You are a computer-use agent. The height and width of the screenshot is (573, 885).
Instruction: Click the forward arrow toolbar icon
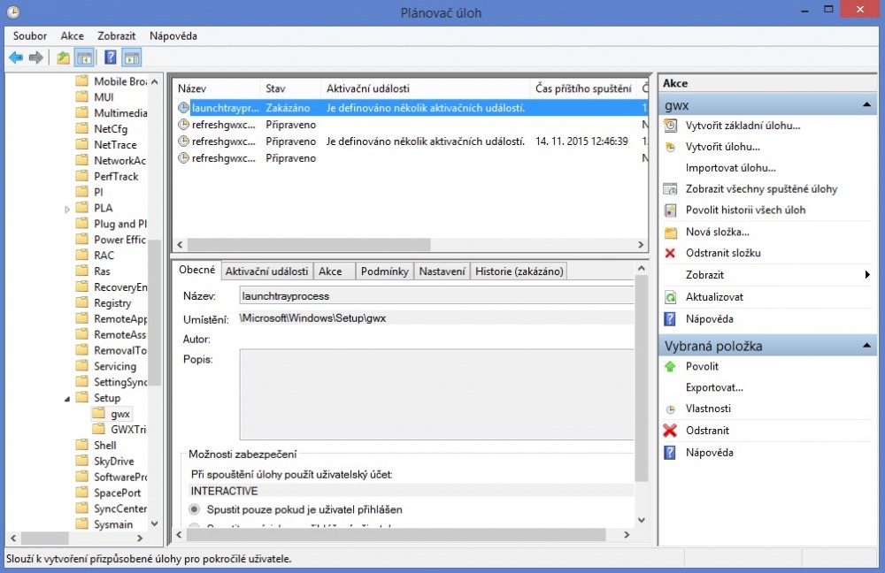coord(36,57)
